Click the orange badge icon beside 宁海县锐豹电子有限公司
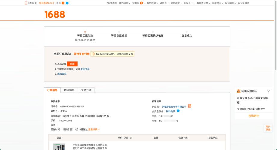This screenshot has height=150, width=277. pos(189,106)
